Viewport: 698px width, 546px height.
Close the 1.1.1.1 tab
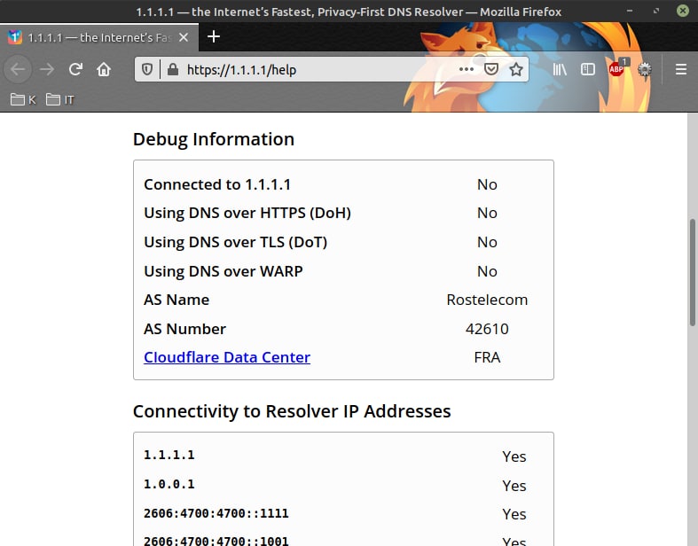click(x=184, y=37)
